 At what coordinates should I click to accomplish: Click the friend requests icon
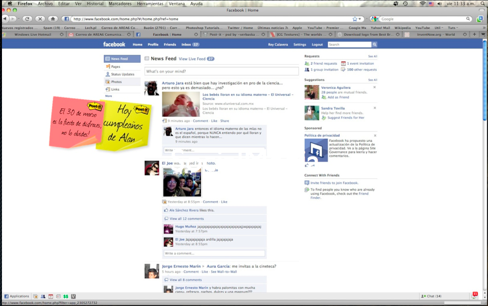click(307, 63)
